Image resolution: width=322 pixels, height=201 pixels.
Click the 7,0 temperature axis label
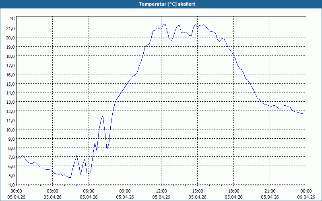[x=11, y=157]
